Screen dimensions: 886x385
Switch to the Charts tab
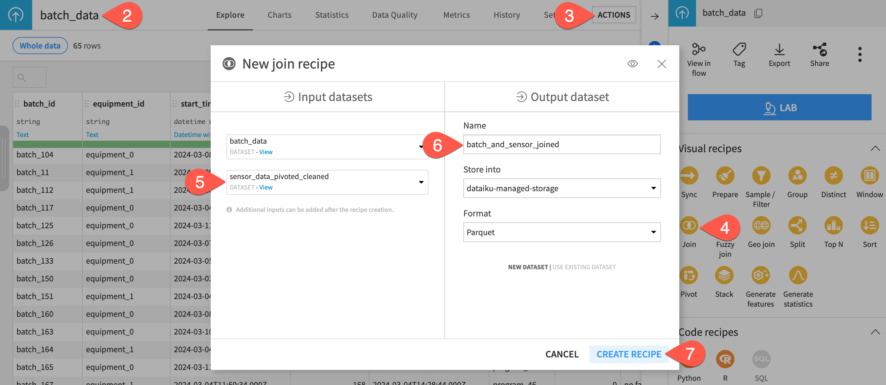(279, 15)
